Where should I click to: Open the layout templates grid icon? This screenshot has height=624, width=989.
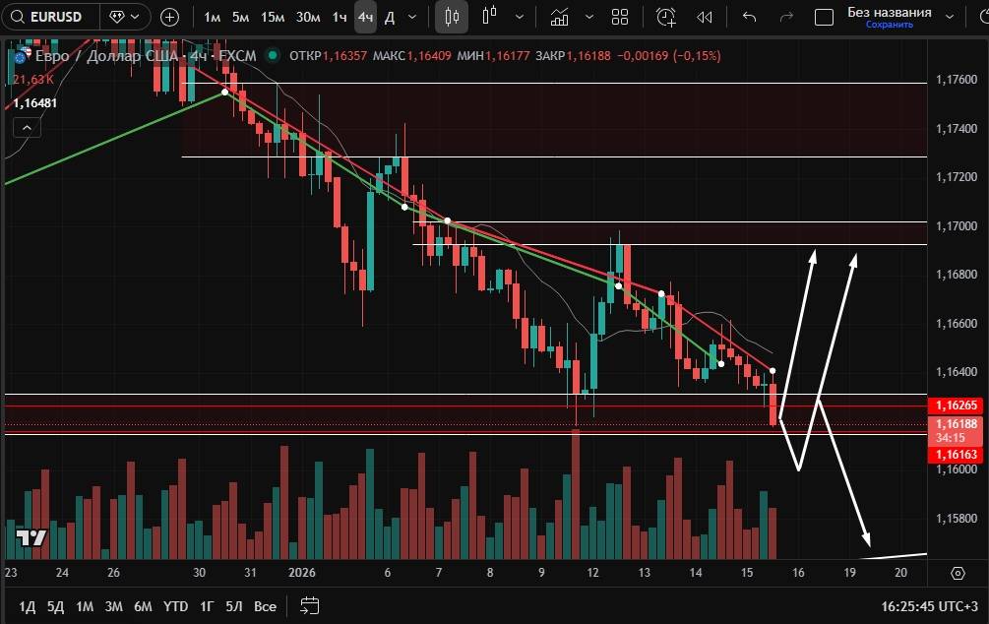pyautogui.click(x=620, y=17)
